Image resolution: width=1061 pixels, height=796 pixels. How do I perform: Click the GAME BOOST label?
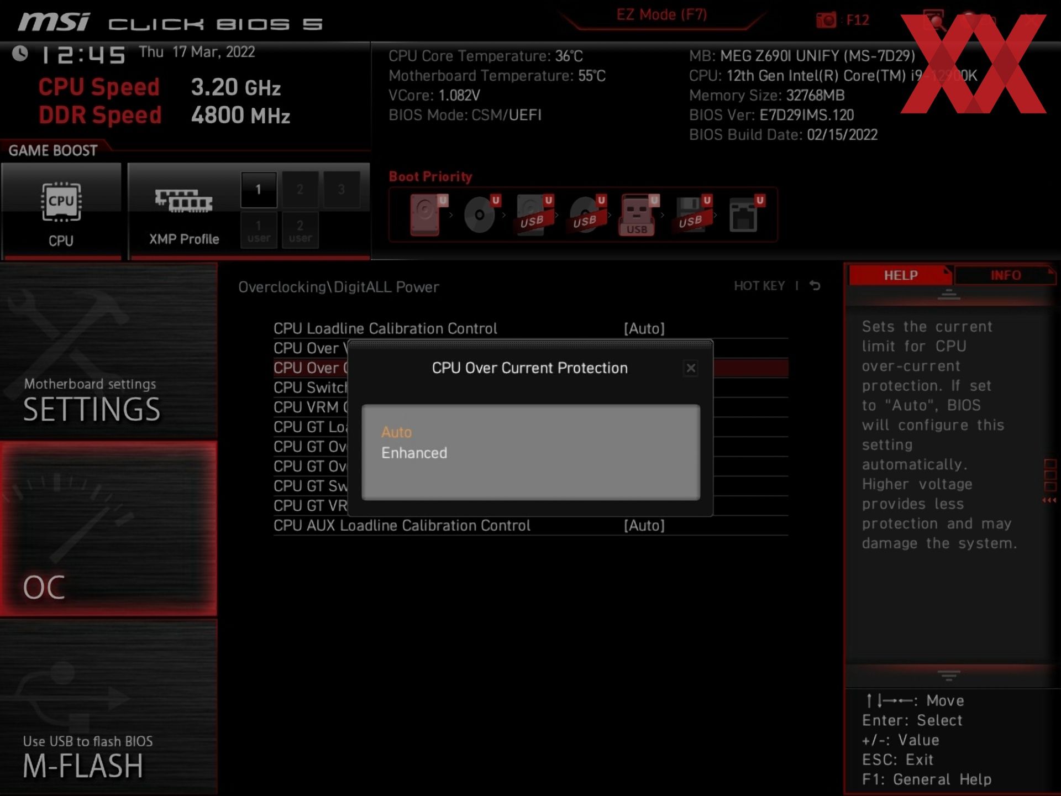(x=53, y=150)
